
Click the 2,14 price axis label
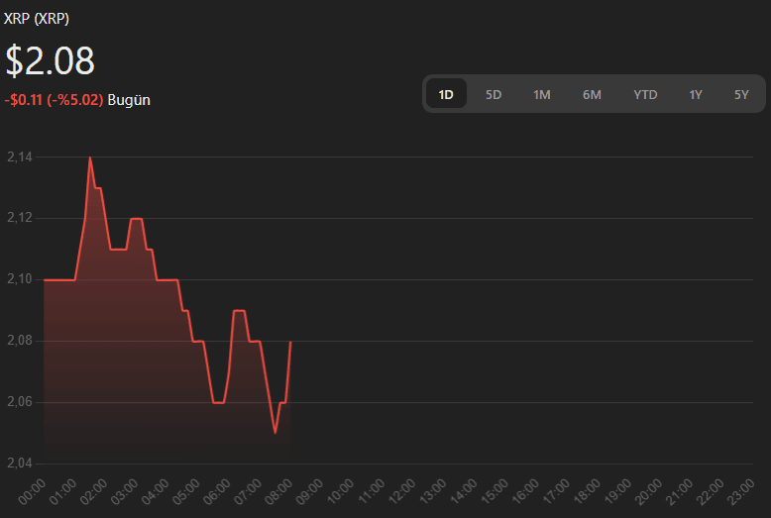pyautogui.click(x=19, y=156)
